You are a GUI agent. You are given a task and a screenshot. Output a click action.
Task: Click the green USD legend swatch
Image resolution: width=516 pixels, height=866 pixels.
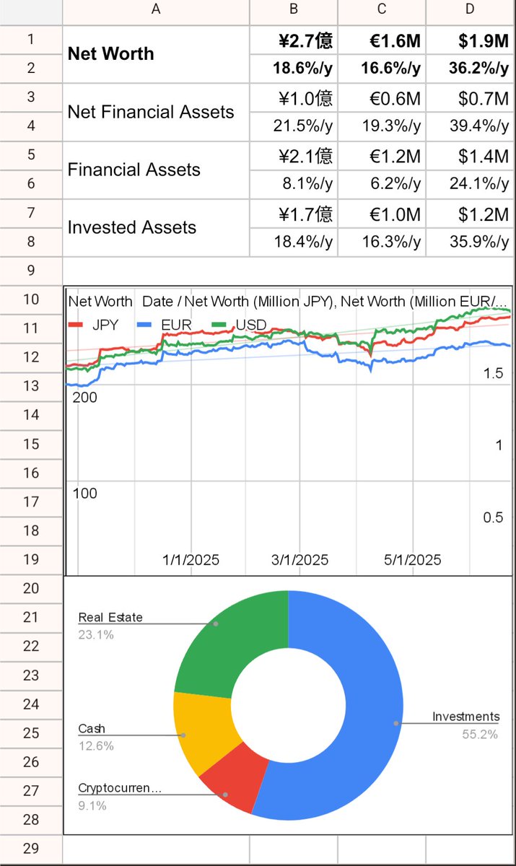[220, 325]
